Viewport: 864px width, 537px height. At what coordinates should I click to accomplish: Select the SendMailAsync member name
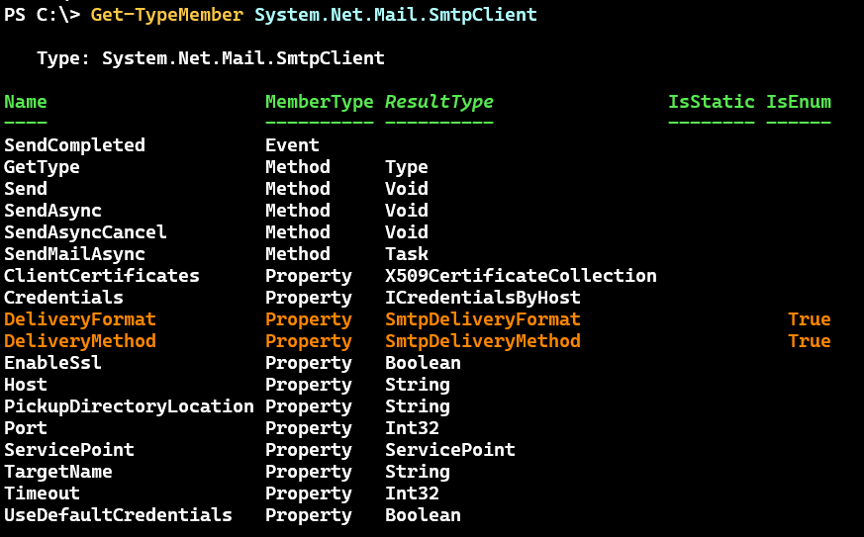[74, 254]
